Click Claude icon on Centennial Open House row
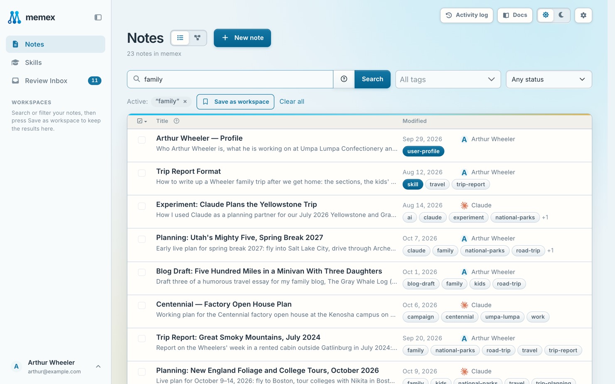 click(x=464, y=305)
